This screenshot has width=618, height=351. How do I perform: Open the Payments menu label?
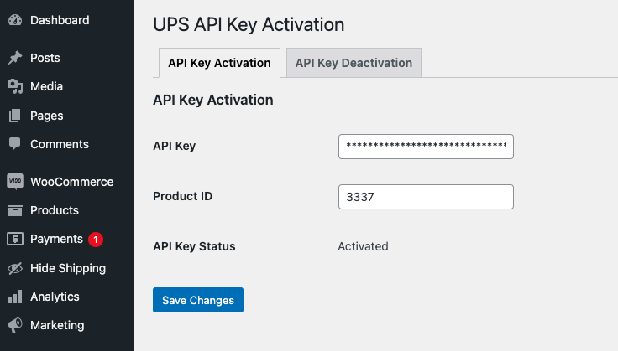57,239
